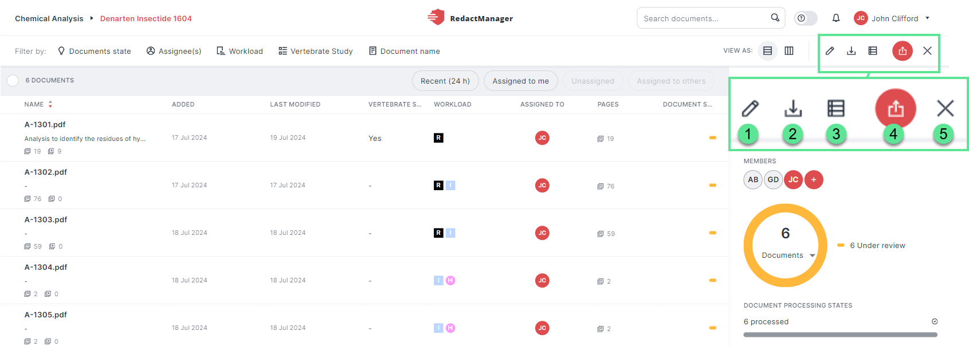Viewport: 969px width, 346px height.
Task: Click the Pages column header
Action: tap(608, 104)
